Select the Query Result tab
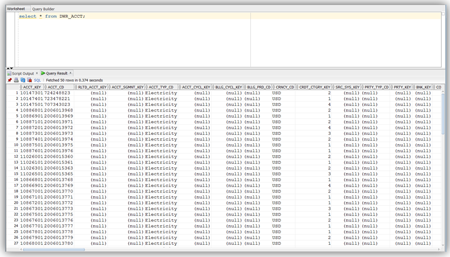The height and width of the screenshot is (257, 450). pos(56,74)
